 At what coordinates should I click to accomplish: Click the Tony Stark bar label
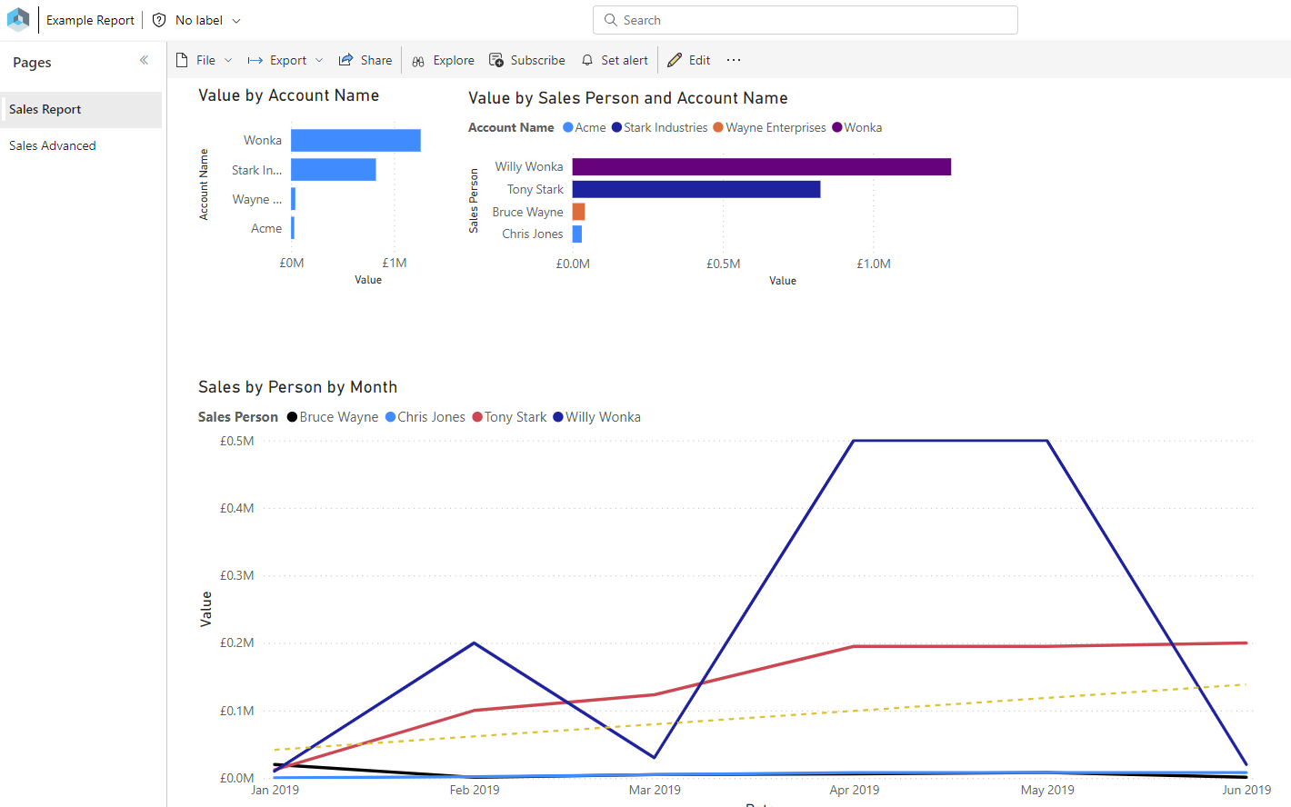(535, 189)
